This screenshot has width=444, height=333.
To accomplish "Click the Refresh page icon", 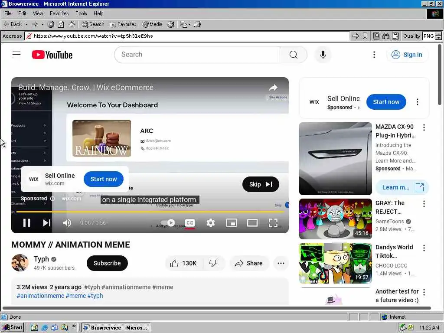I will (x=61, y=24).
